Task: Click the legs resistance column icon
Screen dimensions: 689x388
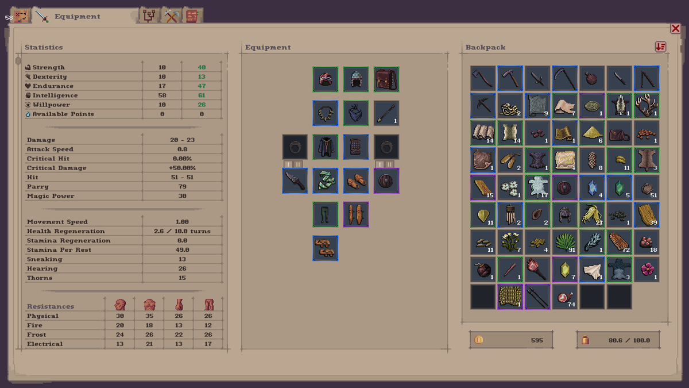Action: [x=208, y=305]
